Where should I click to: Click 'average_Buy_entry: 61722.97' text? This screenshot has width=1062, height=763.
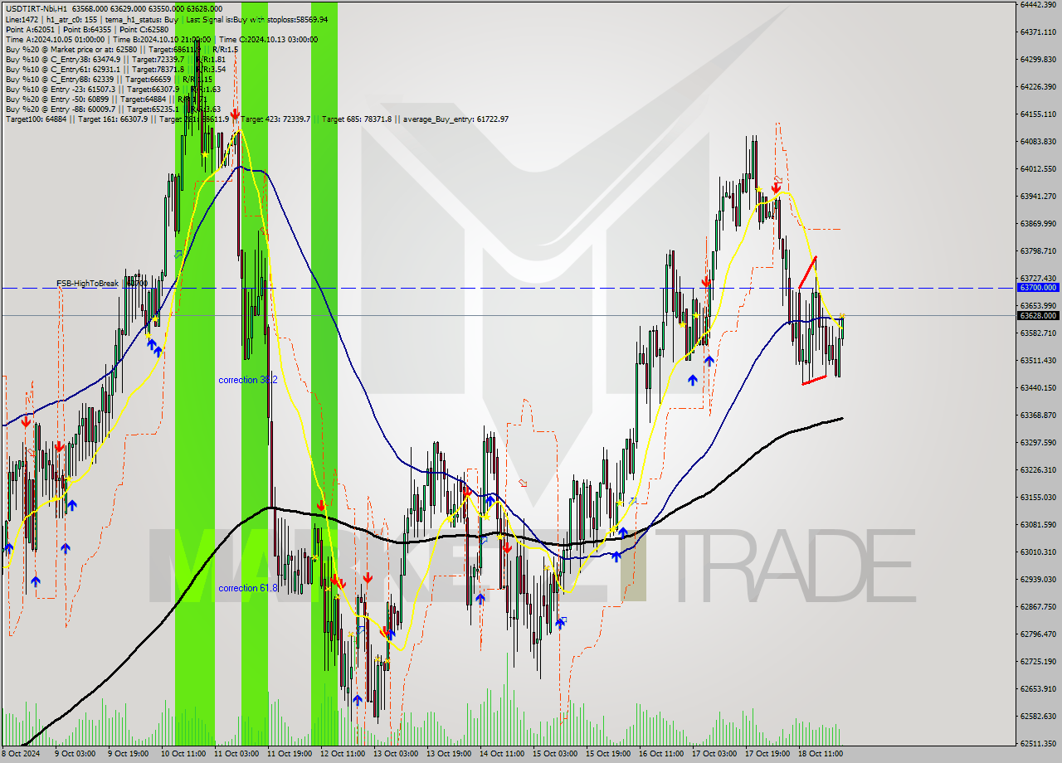(457, 119)
